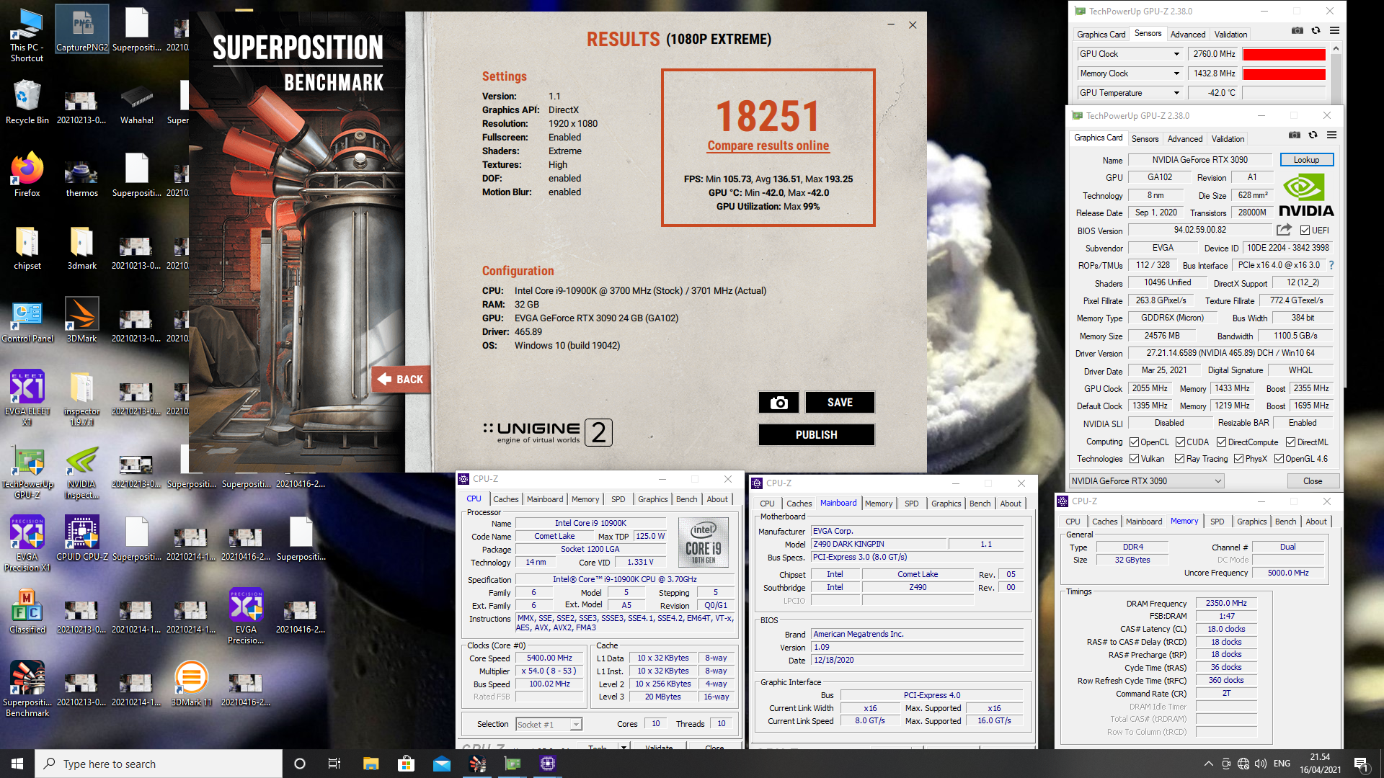The width and height of the screenshot is (1384, 778).
Task: Click Compare results online link
Action: tap(768, 146)
